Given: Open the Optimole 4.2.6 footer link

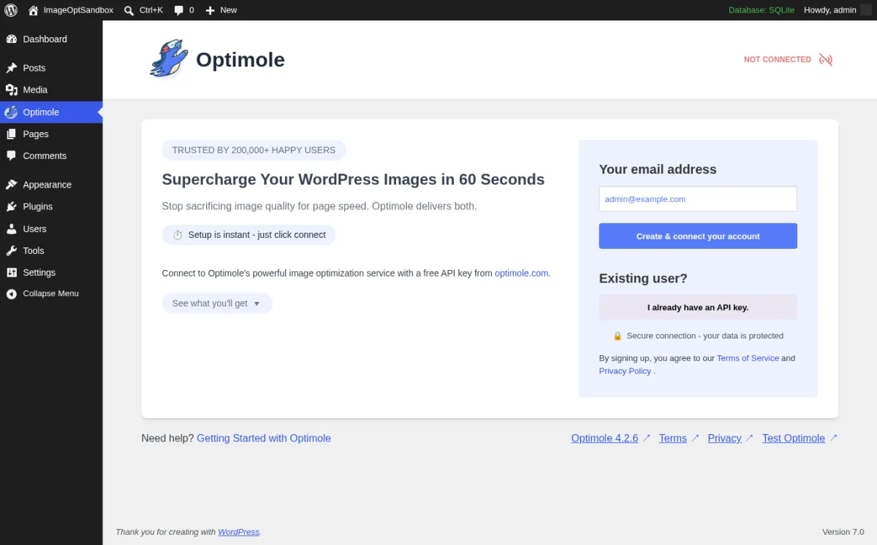Looking at the screenshot, I should (x=604, y=438).
